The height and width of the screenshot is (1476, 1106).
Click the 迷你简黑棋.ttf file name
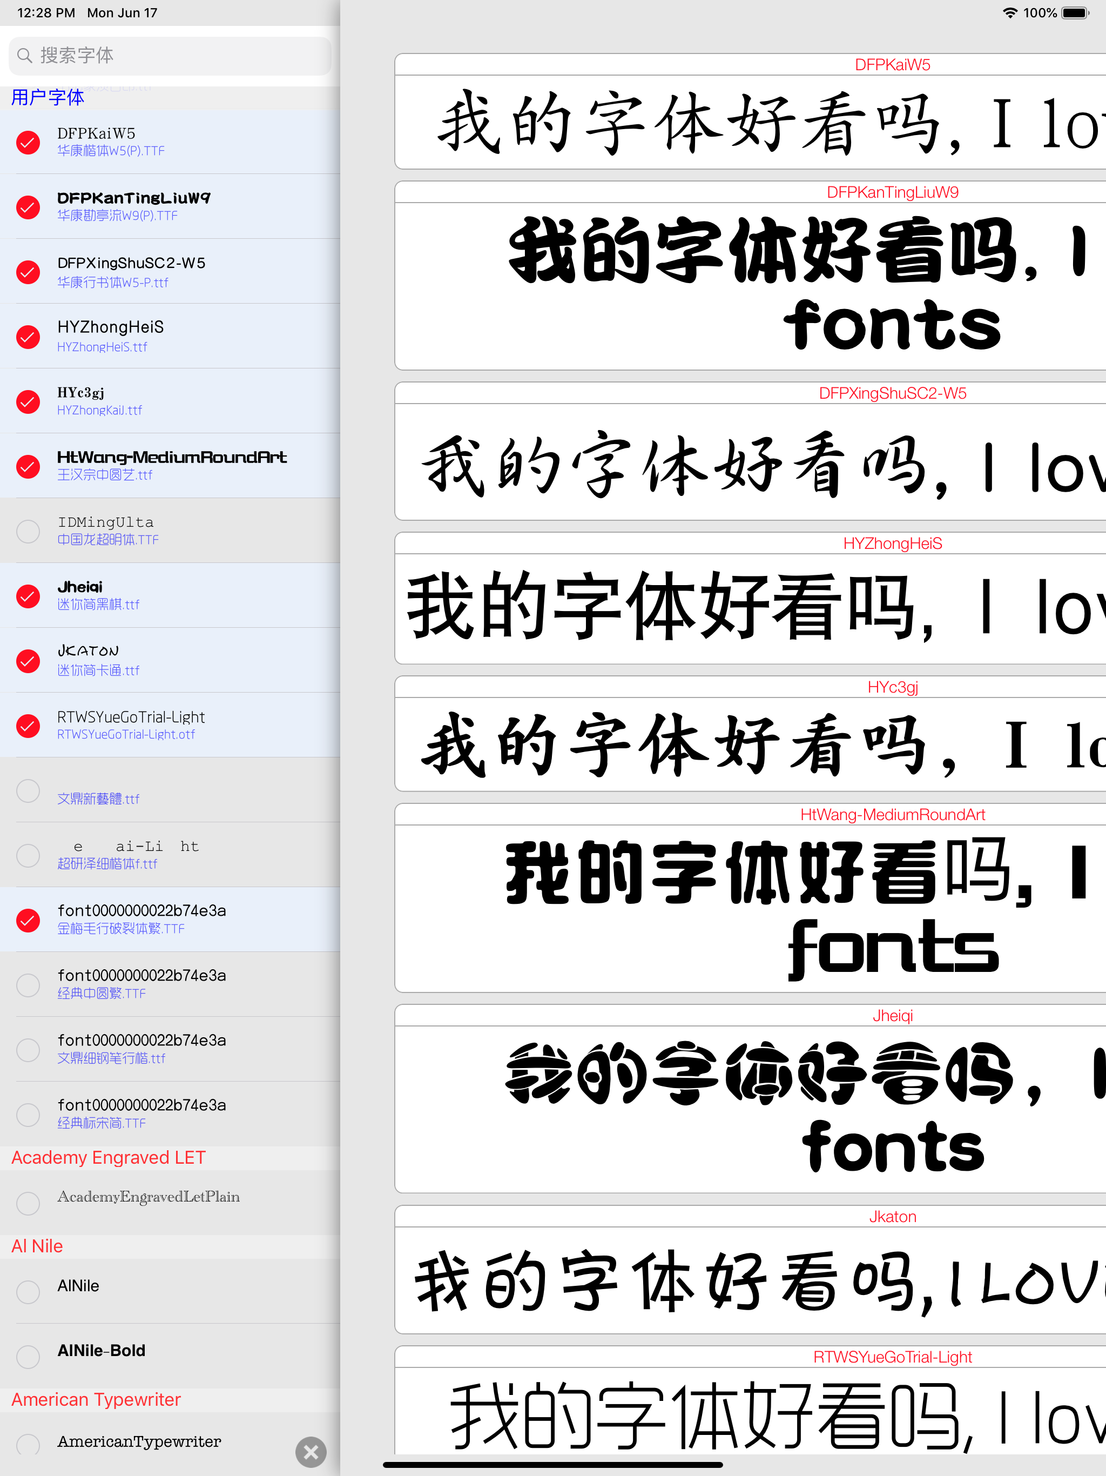click(x=98, y=605)
